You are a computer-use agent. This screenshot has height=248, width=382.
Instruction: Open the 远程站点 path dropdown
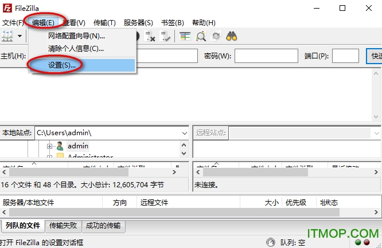376,133
